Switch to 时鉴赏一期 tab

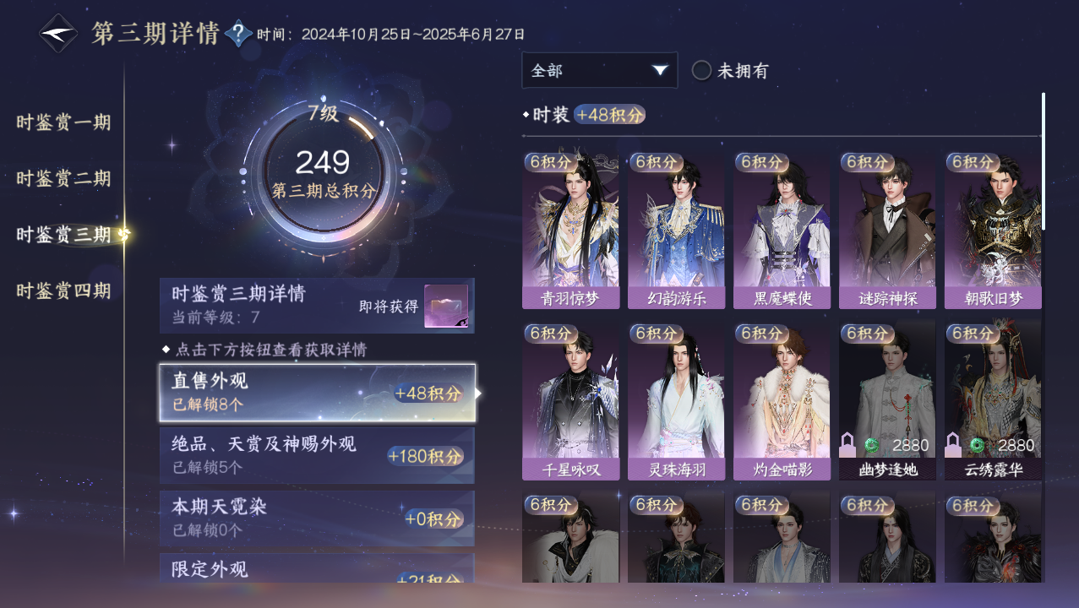(63, 122)
